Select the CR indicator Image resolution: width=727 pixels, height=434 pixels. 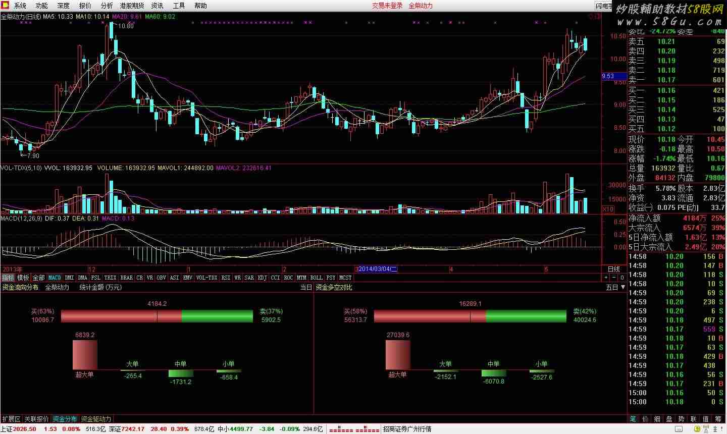coord(140,278)
